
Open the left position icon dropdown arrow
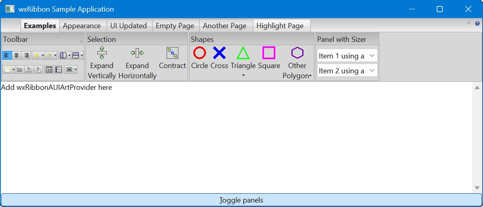click(x=69, y=55)
